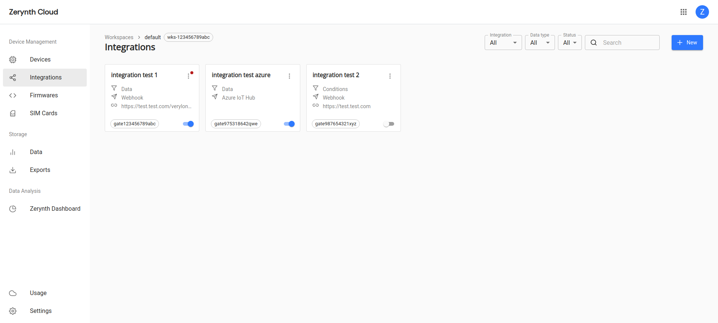Open the three-dot menu on integration test azure
The width and height of the screenshot is (718, 323).
pos(289,76)
